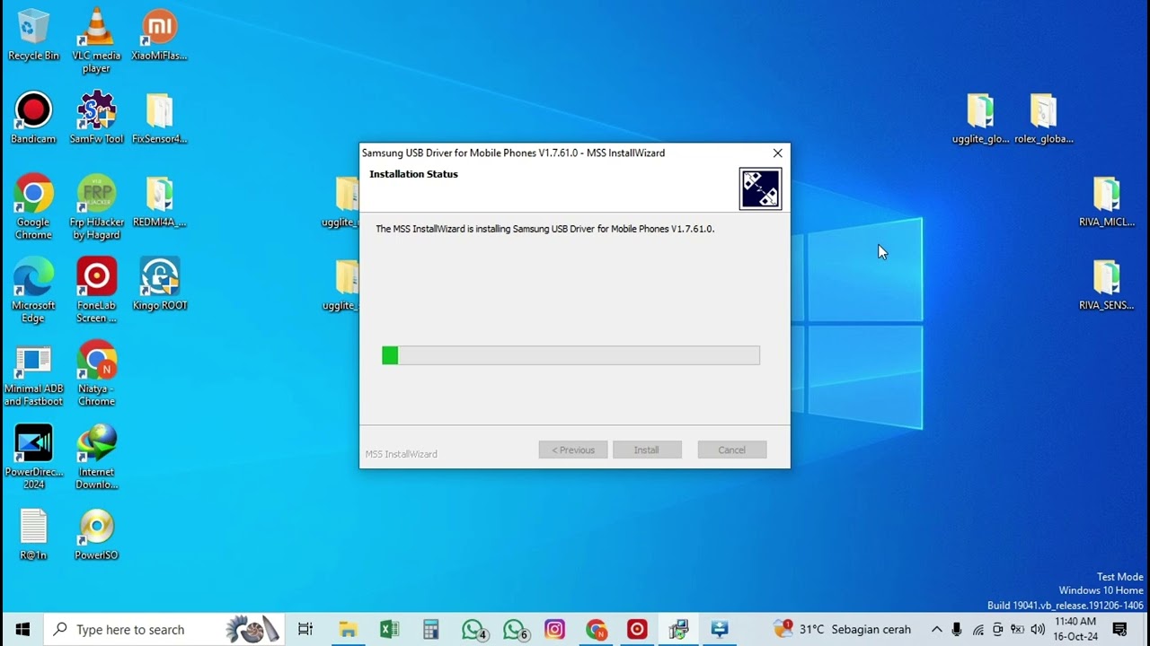
Task: Select the Bandicam desktop icon
Action: (x=33, y=118)
